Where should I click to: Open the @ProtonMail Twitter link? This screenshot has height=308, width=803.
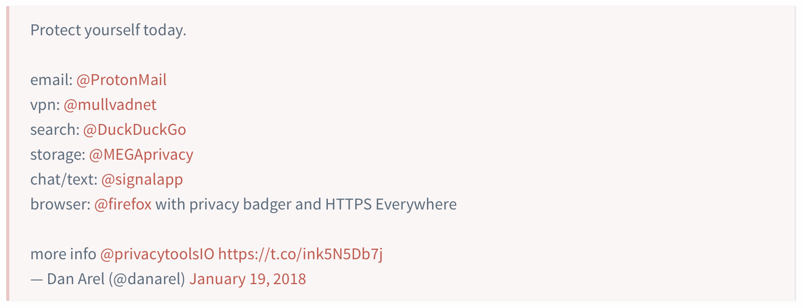121,80
